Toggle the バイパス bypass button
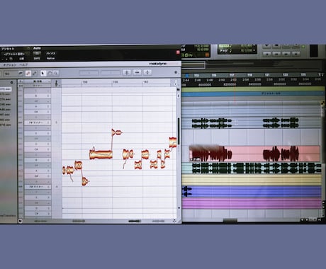The width and height of the screenshot is (326, 269). pyautogui.click(x=50, y=54)
